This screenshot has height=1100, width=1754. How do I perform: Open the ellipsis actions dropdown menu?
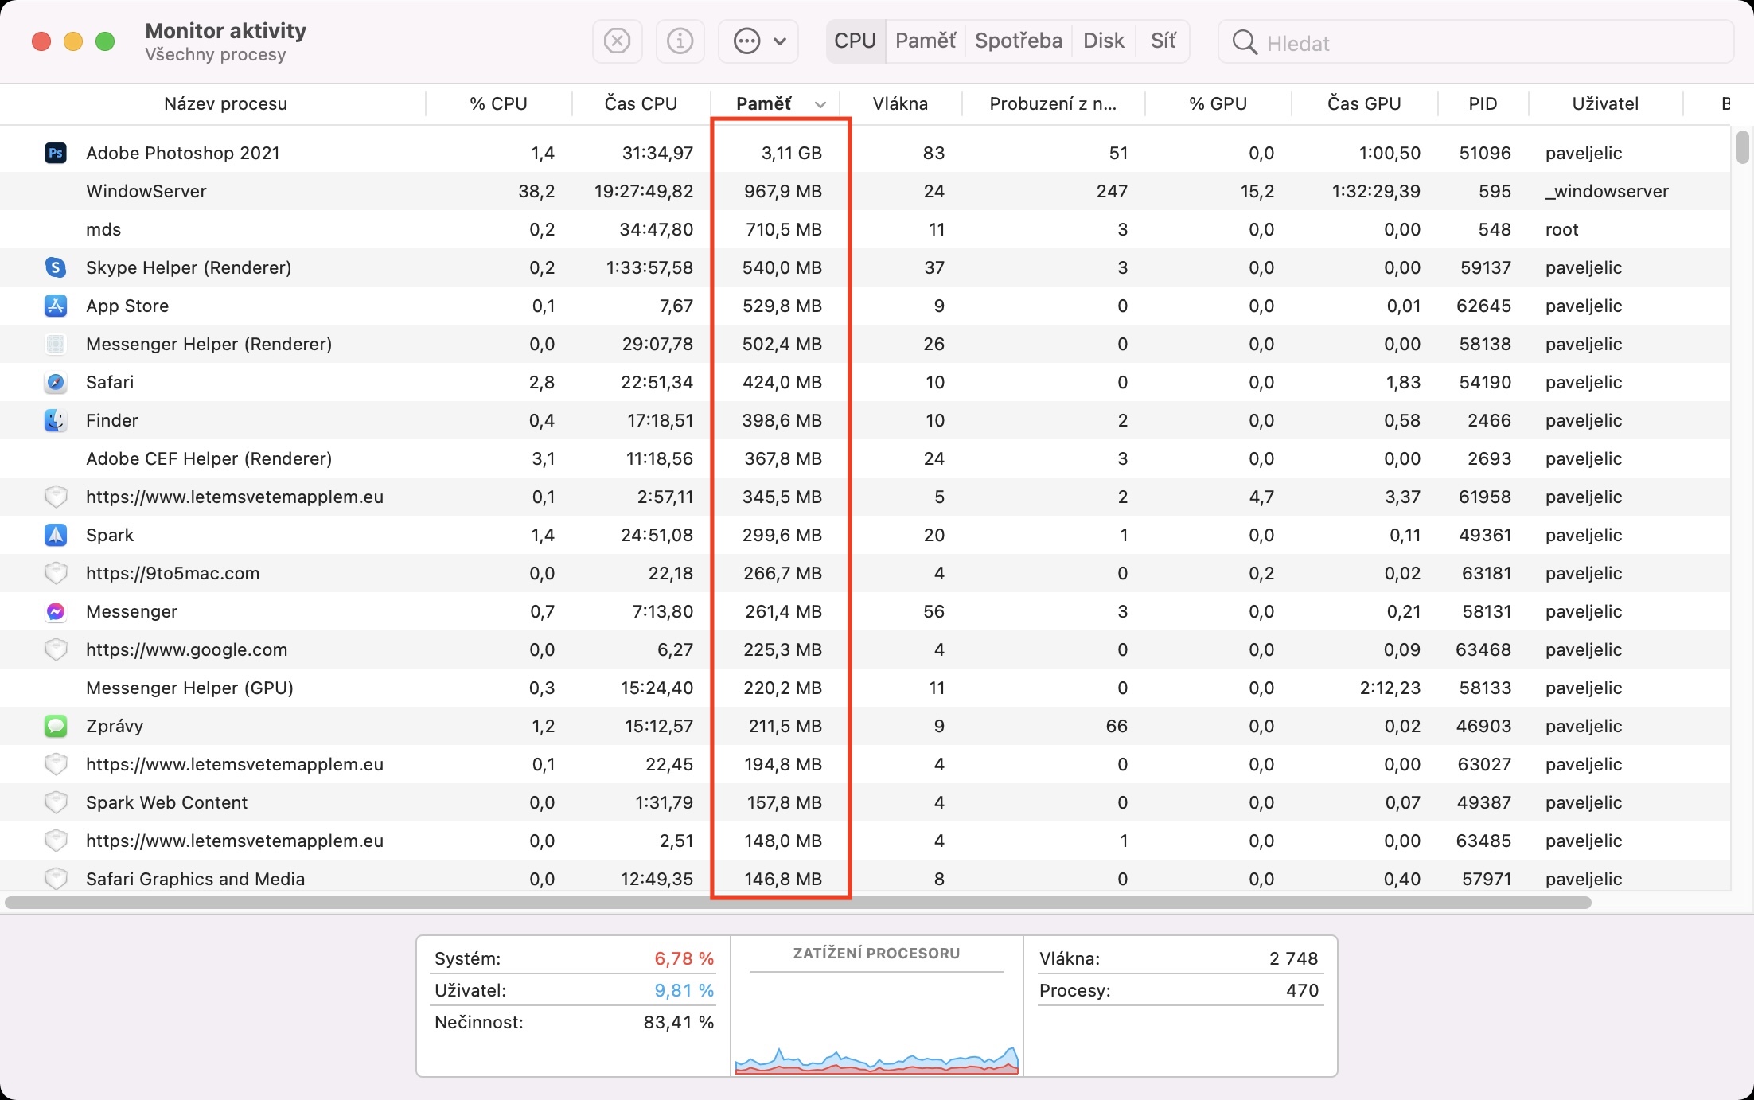point(758,41)
